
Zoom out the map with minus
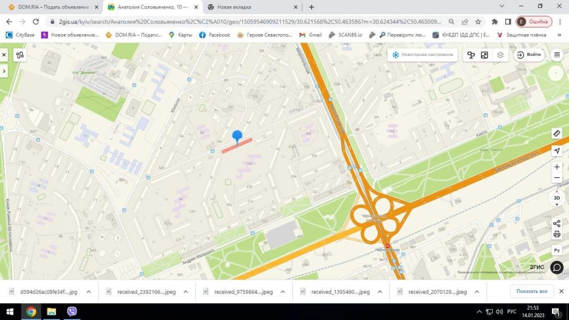[556, 178]
